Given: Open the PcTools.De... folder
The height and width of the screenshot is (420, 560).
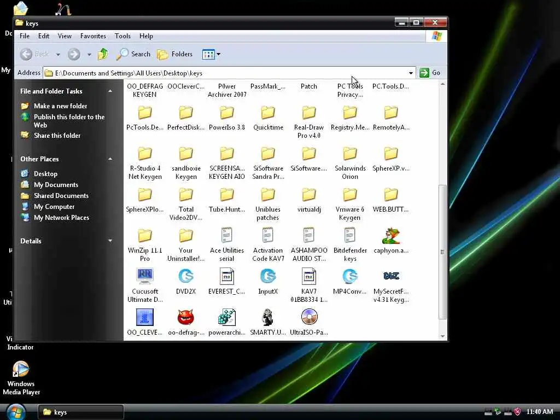Looking at the screenshot, I should click(144, 119).
